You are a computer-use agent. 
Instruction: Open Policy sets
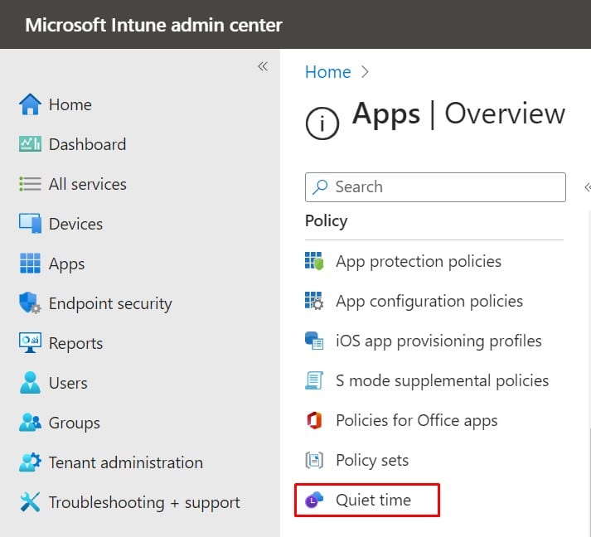tap(372, 460)
